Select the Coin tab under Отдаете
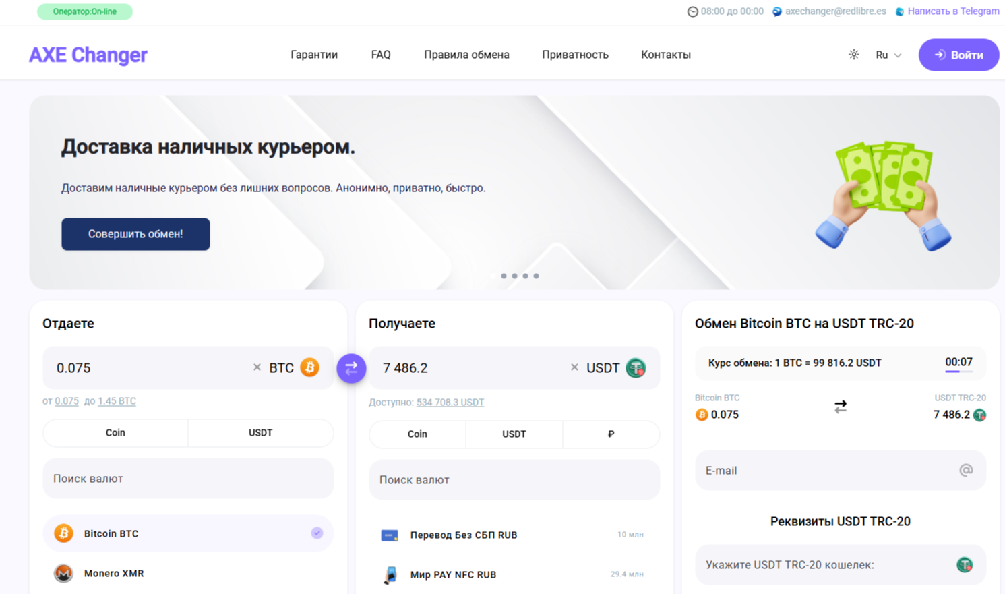This screenshot has height=594, width=1005. click(x=115, y=433)
